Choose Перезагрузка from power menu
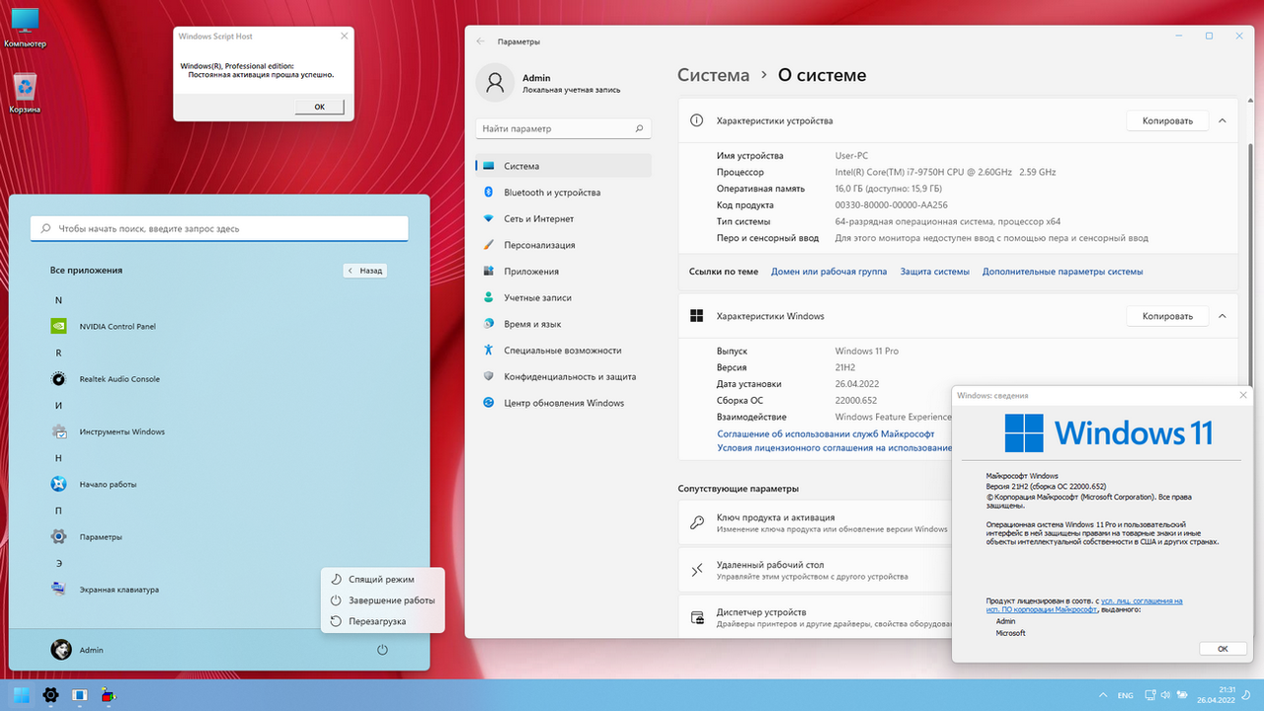1264x711 pixels. [383, 621]
